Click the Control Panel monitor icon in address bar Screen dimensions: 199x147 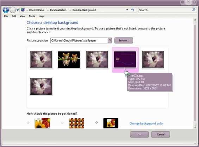coord(23,10)
